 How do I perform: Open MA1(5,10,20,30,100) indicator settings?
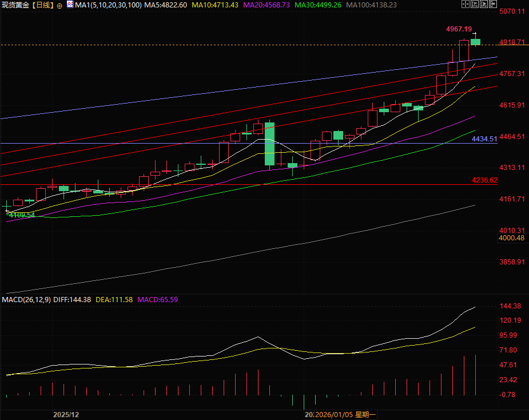(108, 5)
